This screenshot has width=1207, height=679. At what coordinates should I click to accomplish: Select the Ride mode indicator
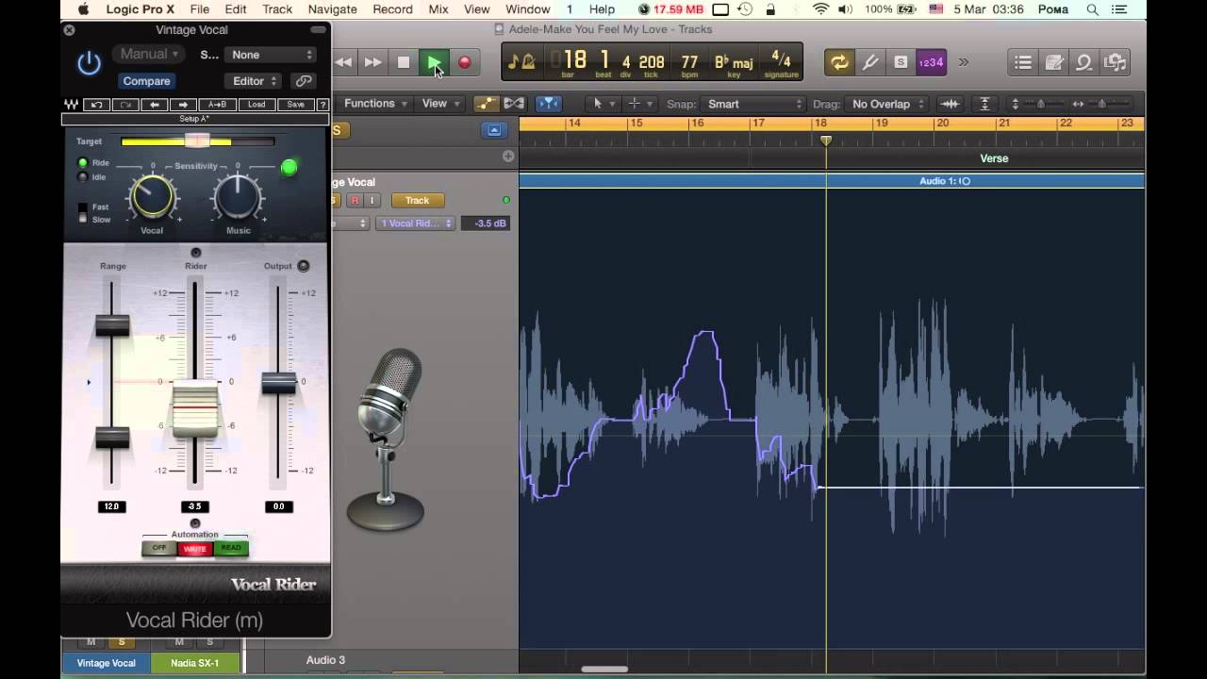tap(83, 163)
